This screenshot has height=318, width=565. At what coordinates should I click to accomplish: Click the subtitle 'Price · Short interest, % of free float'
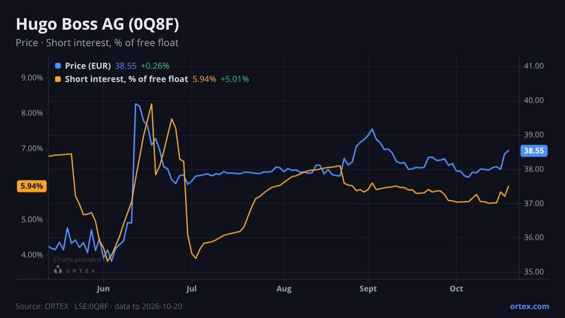97,43
